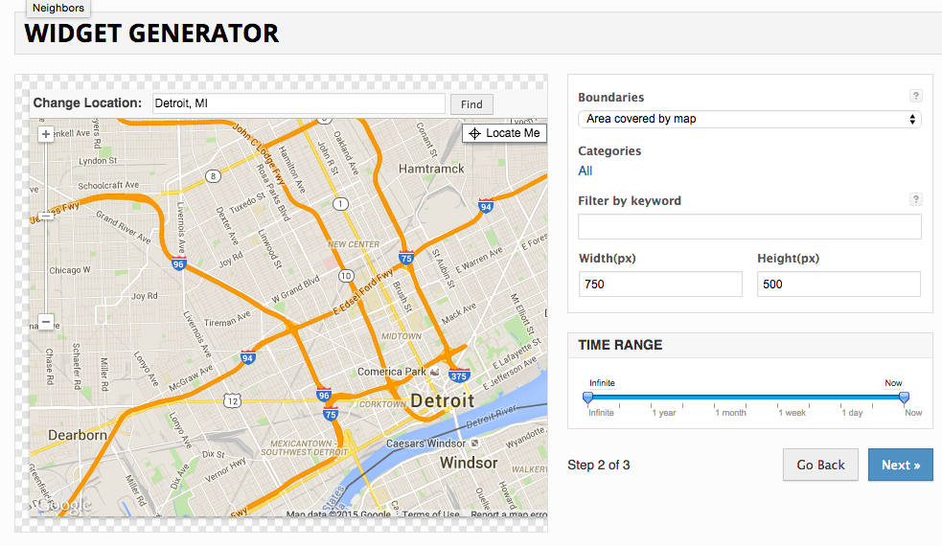Click the Caesars Windsor marker icon
The image size is (942, 546).
474,444
